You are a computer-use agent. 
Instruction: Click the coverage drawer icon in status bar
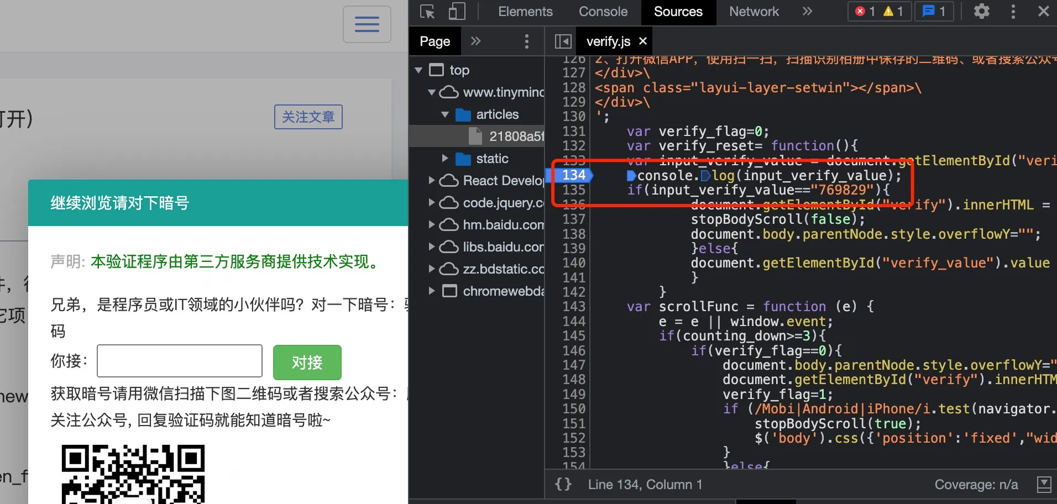(1044, 485)
